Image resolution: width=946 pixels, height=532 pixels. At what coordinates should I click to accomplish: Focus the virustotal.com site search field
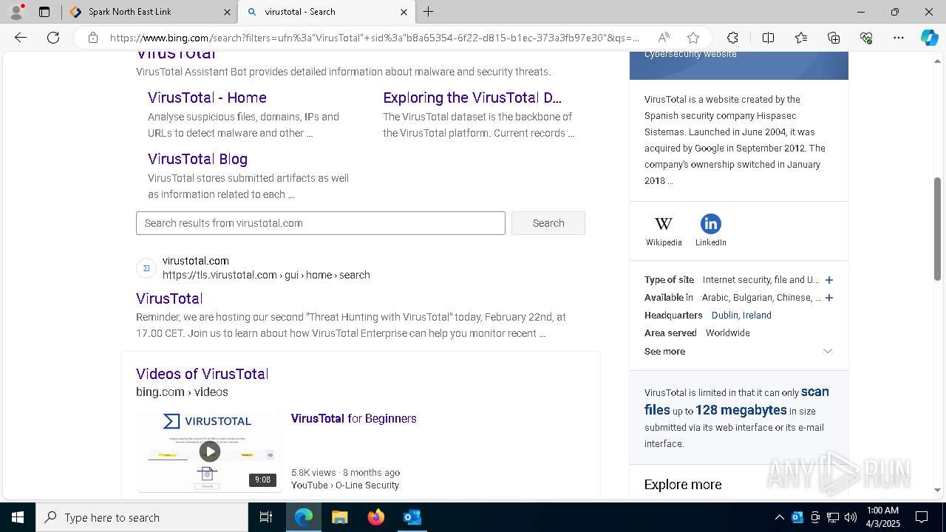point(321,223)
